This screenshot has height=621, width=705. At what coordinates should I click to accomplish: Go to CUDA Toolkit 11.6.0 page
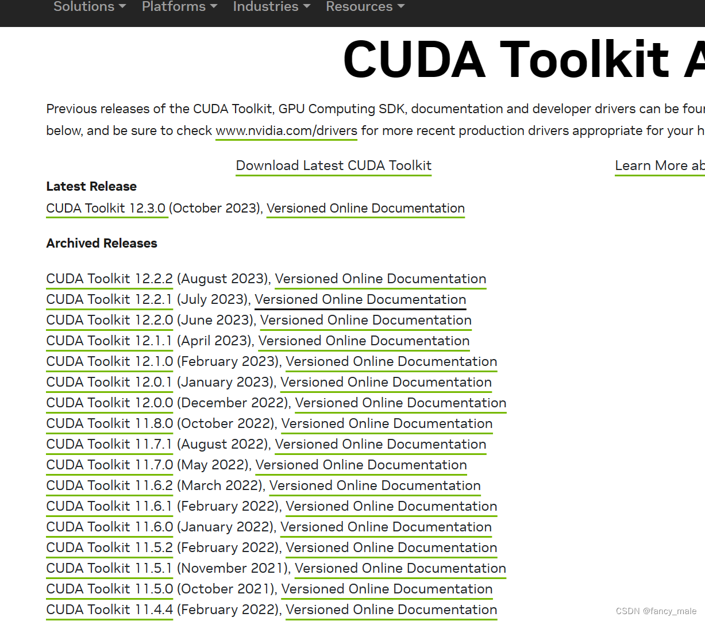point(109,527)
